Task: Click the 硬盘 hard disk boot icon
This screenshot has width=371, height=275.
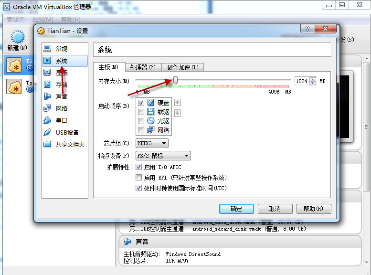Action: click(x=151, y=103)
